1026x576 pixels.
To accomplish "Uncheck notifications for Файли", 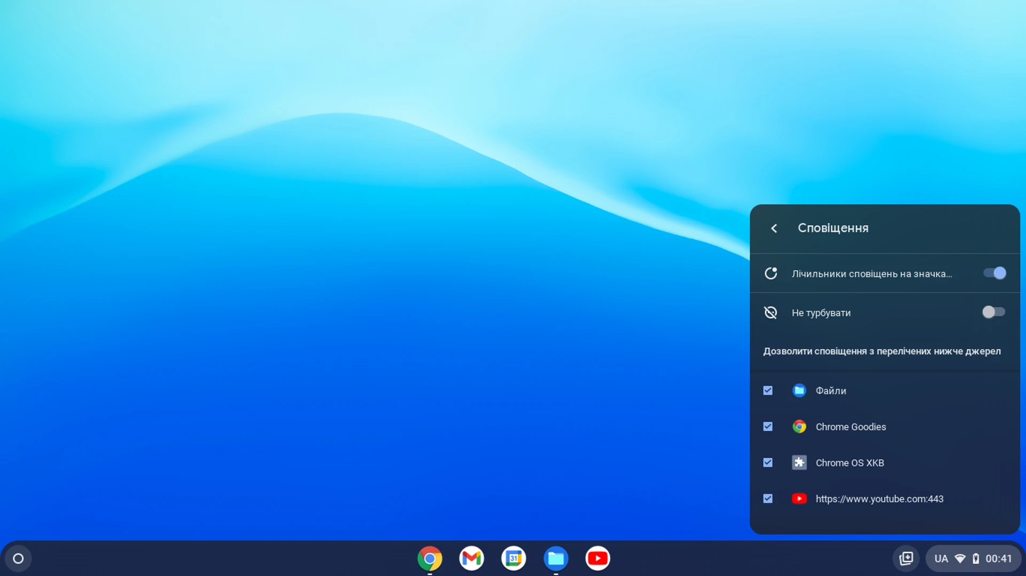I will (x=768, y=390).
